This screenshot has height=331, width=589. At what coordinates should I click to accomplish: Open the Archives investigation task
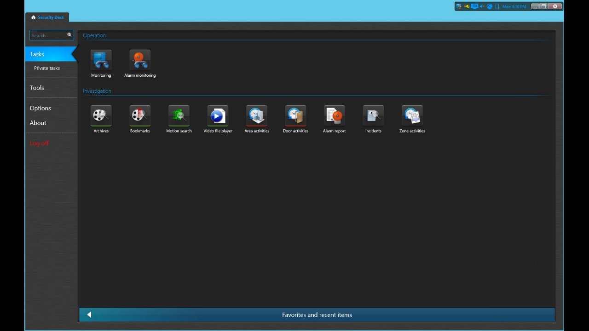[101, 116]
